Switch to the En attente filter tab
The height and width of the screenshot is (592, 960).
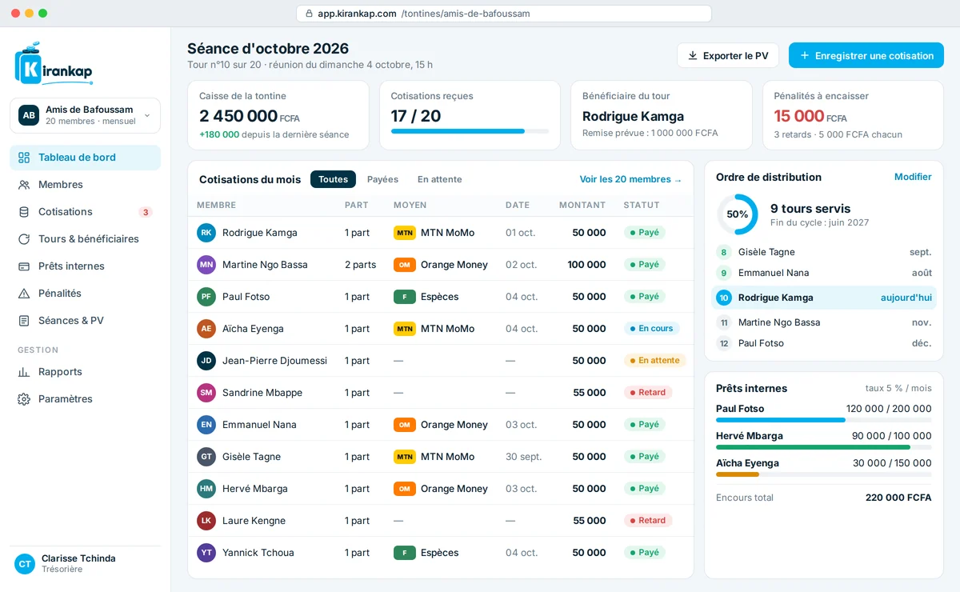[x=440, y=179]
